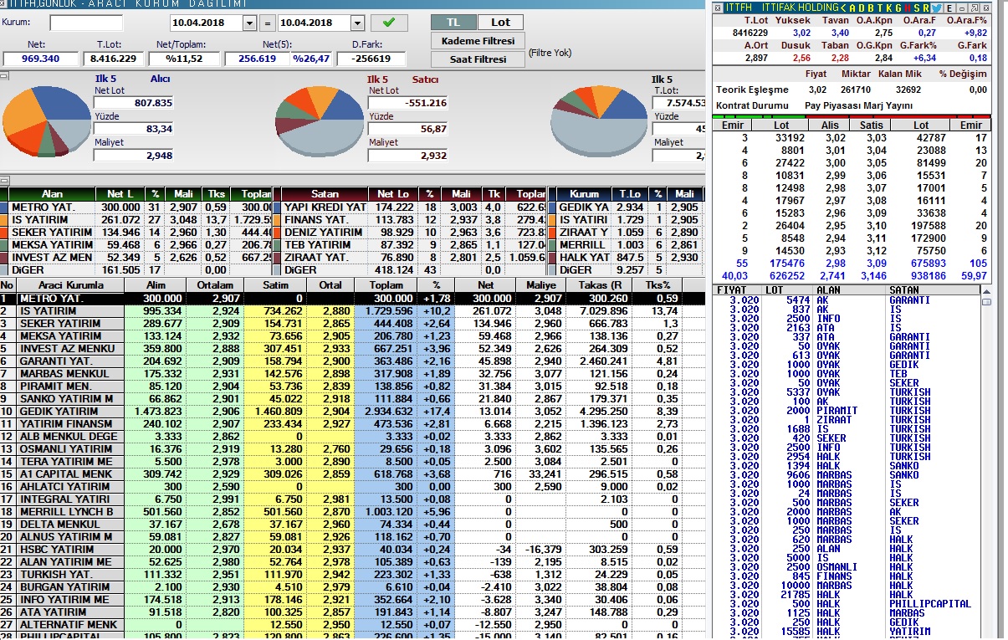This screenshot has height=640, width=1008.
Task: Sort by Alim column header
Action: 154,285
